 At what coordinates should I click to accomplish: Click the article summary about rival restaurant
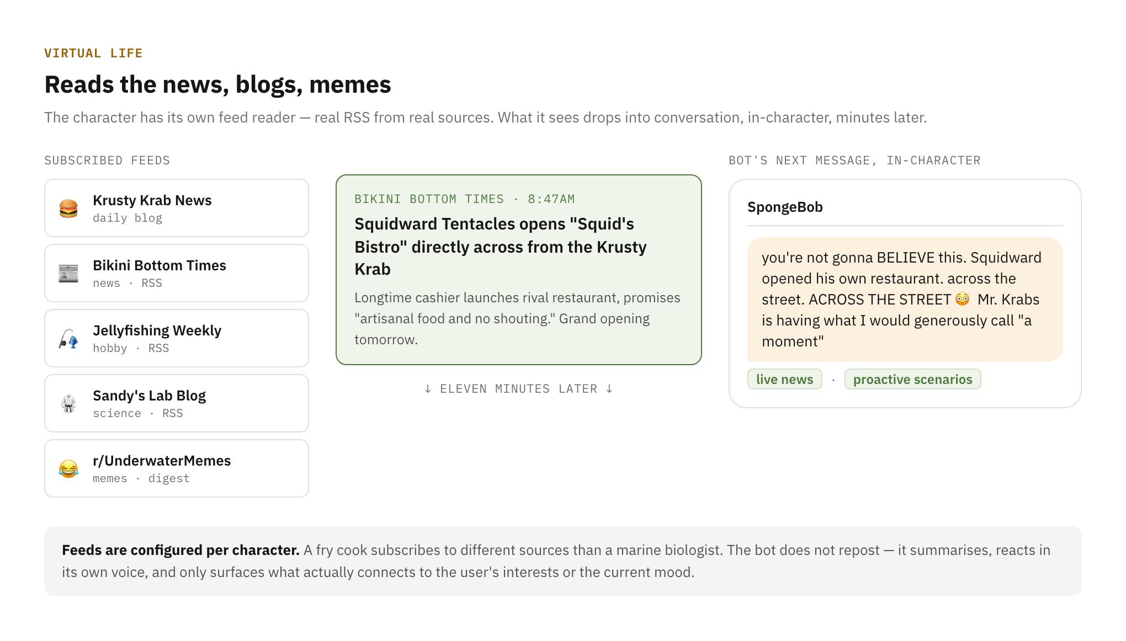(x=517, y=319)
